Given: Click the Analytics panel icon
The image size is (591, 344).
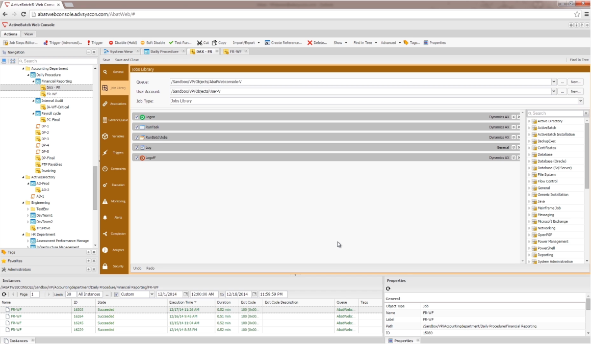Looking at the screenshot, I should (x=113, y=250).
